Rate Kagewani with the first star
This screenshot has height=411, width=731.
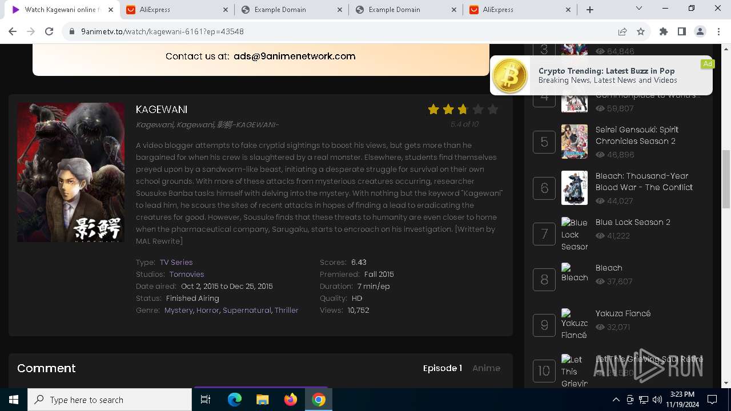pos(433,109)
